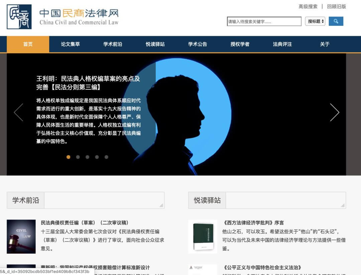Activate the fifth carousel pagination dot
The height and width of the screenshot is (275, 361).
(107, 157)
